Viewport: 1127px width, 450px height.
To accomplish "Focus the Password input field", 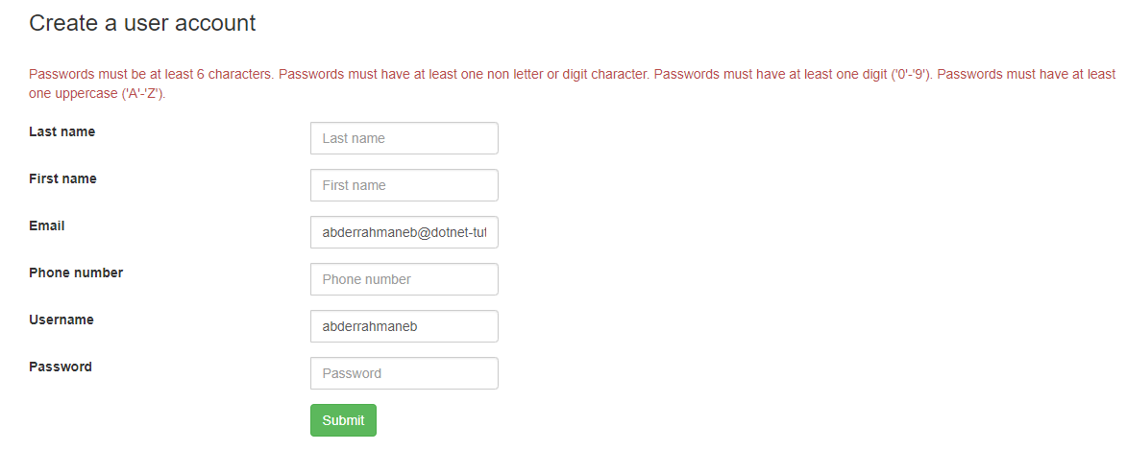I will pyautogui.click(x=404, y=373).
